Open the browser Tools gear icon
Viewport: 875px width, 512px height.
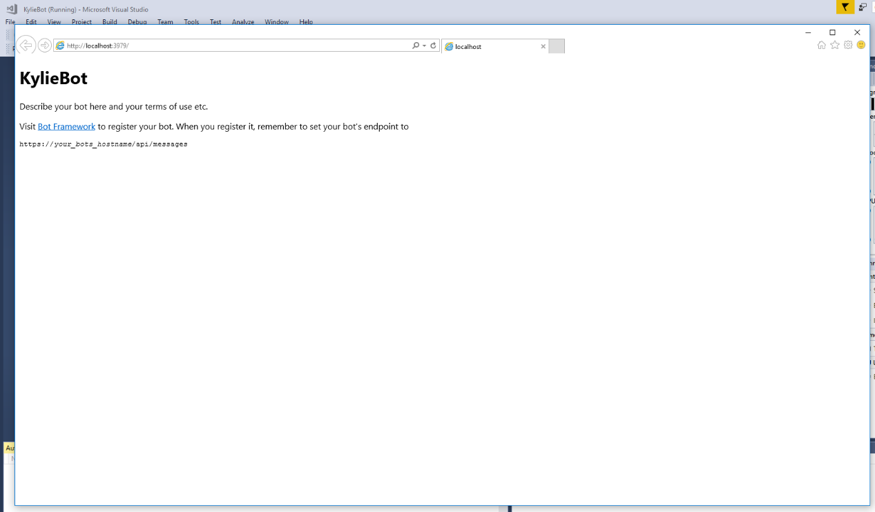848,45
